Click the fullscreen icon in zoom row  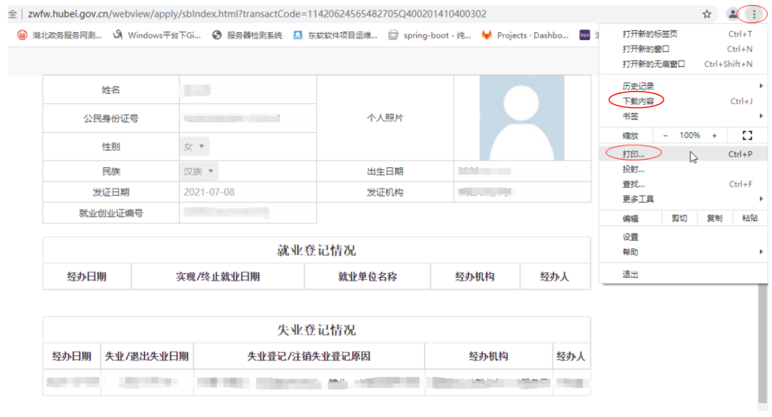747,135
